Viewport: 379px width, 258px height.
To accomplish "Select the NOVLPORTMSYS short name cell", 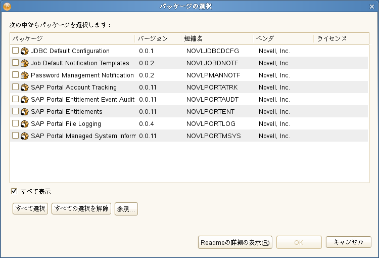I will coord(213,136).
